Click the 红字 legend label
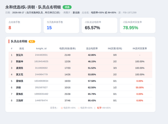The width and height of the screenshot is (168, 124). point(99,108)
